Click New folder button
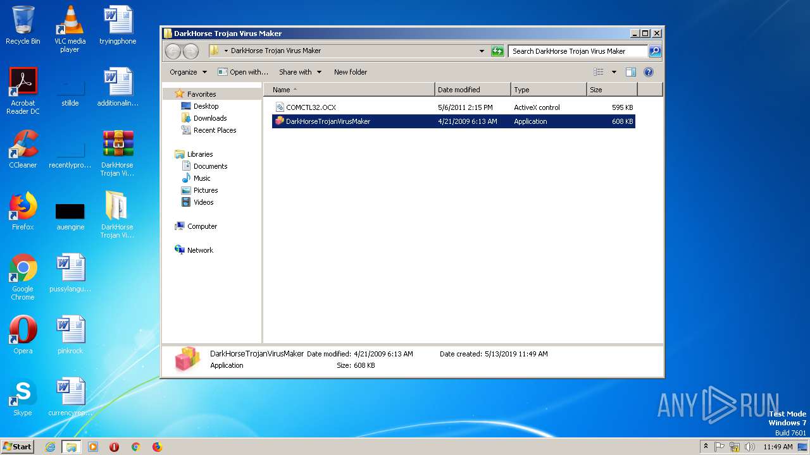 click(351, 72)
